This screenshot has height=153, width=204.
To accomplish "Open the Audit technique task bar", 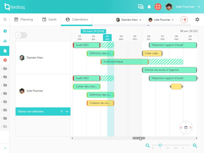I will tap(124, 62).
